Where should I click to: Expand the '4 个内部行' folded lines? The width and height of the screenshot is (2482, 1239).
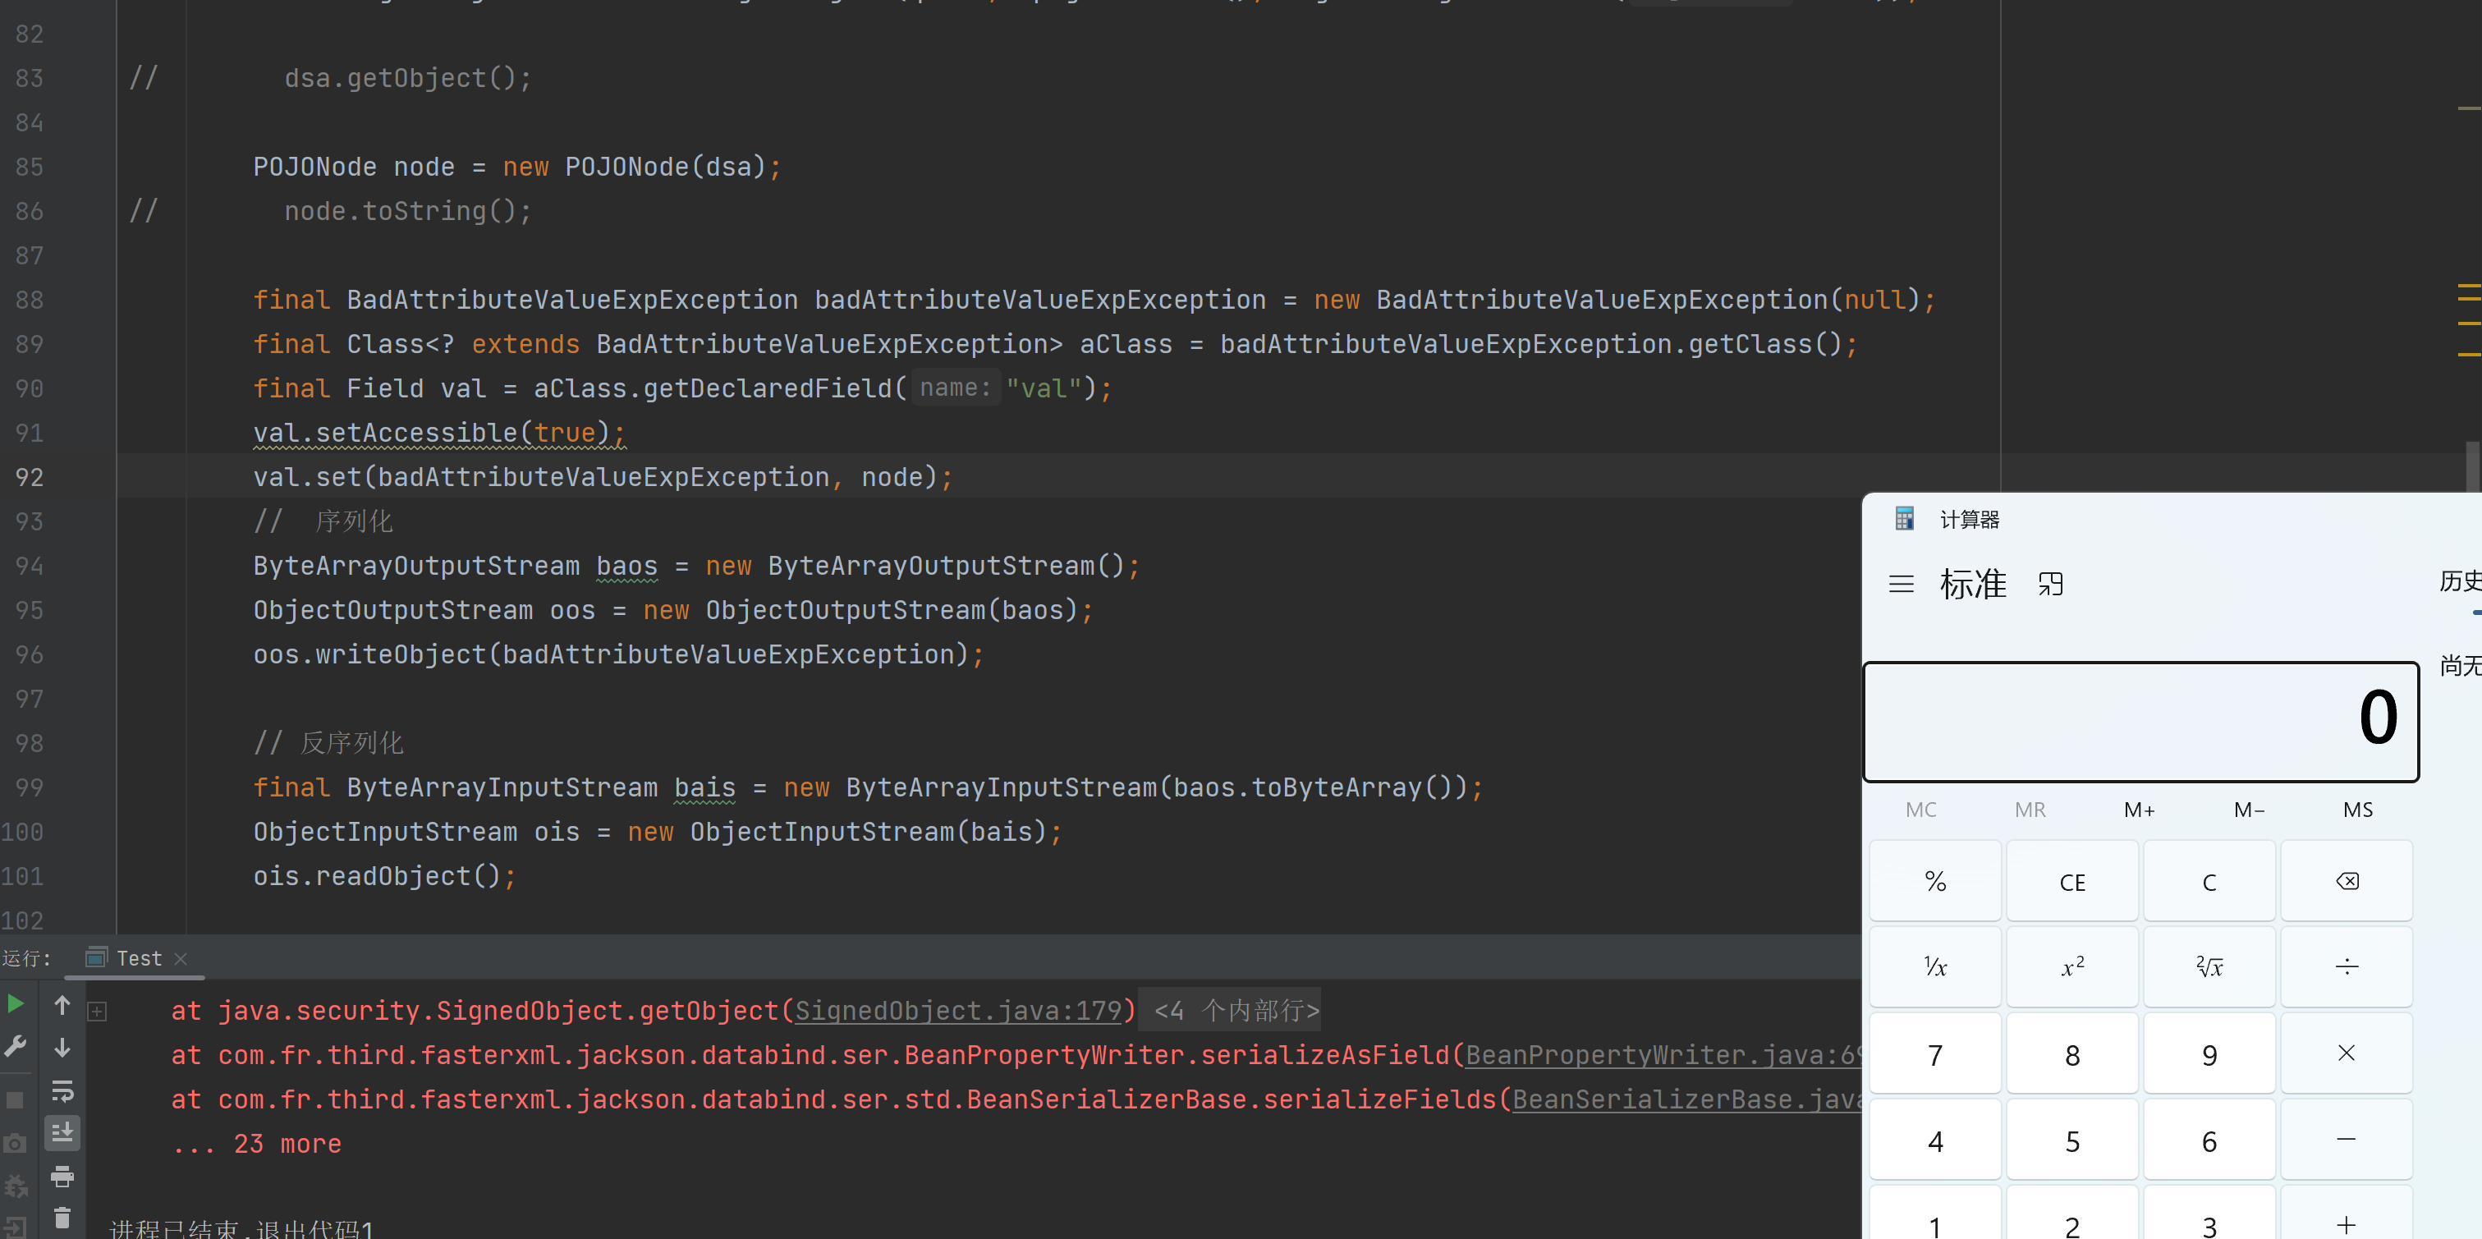[1236, 1010]
